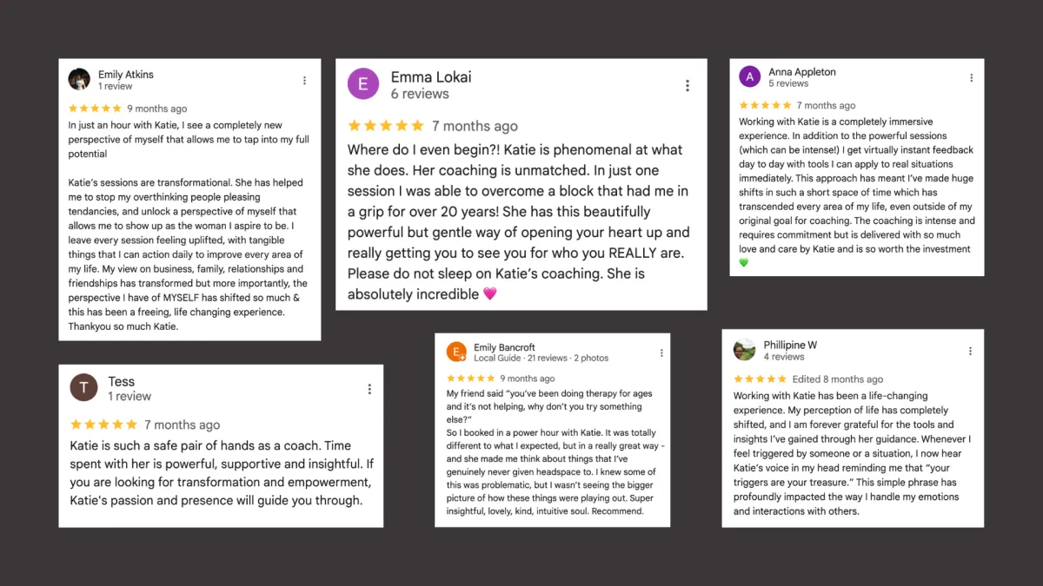Click the five-star rating on Emma Lokai's review
The height and width of the screenshot is (586, 1043).
[x=386, y=126]
